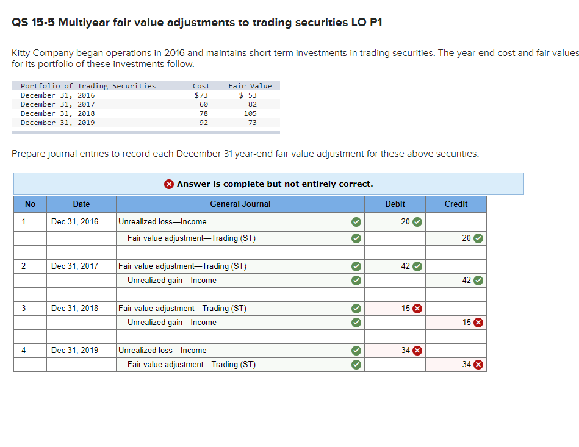Click the red error icon beside 'Answer is complete'

tap(169, 184)
